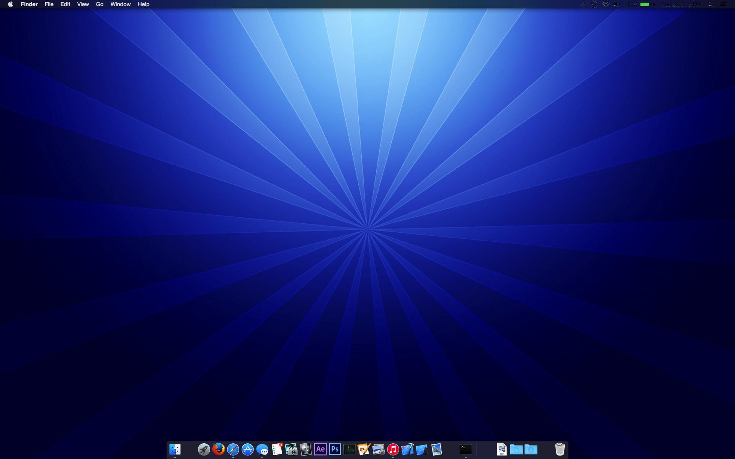Screen dimensions: 735x459
Task: Open the Trash in Dock
Action: [560, 449]
